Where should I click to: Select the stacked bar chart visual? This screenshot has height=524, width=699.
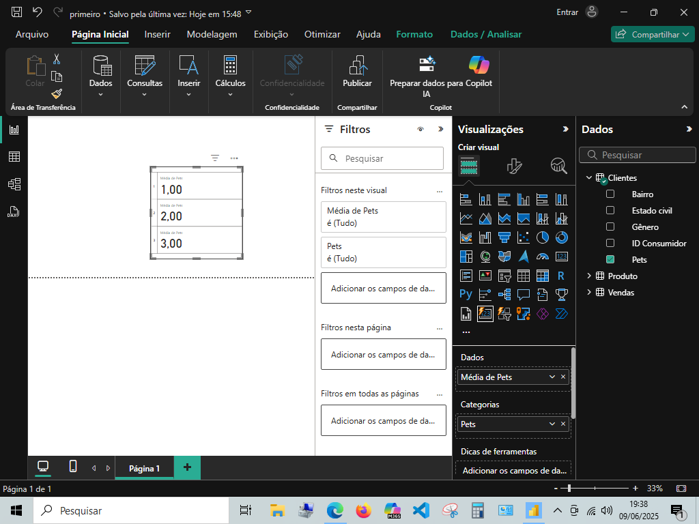click(466, 200)
